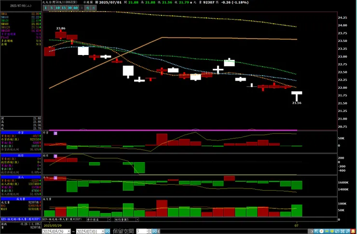Click the SMA60 indicator row

tap(21, 24)
